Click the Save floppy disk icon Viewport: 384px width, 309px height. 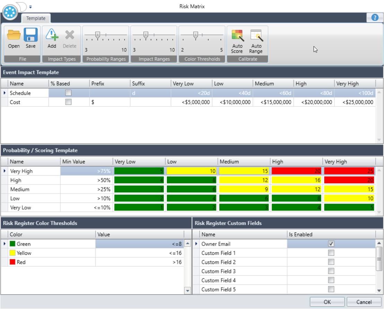coord(31,36)
